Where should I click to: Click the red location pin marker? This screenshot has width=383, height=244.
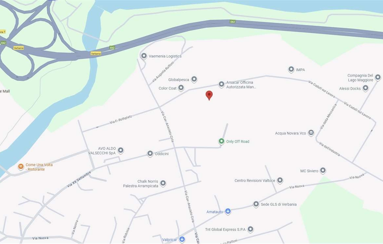209,95
